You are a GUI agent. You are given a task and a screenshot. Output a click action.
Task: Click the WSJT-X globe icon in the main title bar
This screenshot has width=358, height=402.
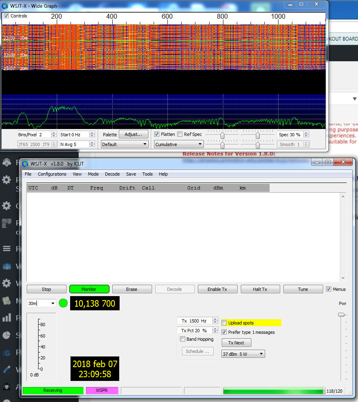point(25,164)
